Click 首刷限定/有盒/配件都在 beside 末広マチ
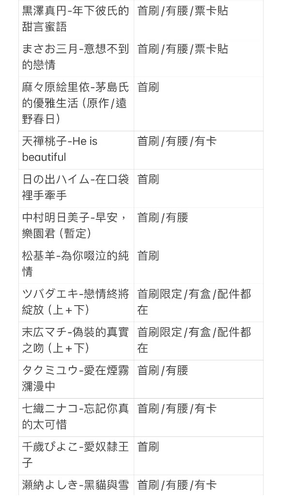The height and width of the screenshot is (496, 282). coord(194,341)
